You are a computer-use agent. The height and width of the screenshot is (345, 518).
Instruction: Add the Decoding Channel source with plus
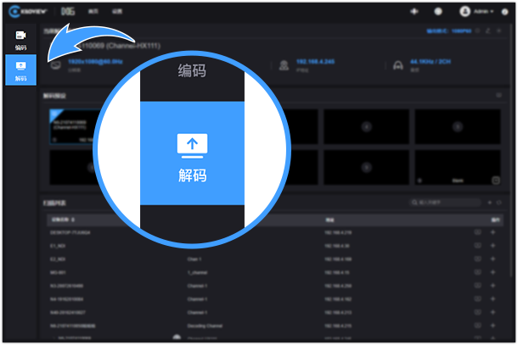click(x=493, y=326)
